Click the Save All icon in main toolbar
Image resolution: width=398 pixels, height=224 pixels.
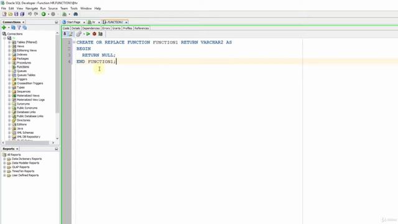click(22, 14)
